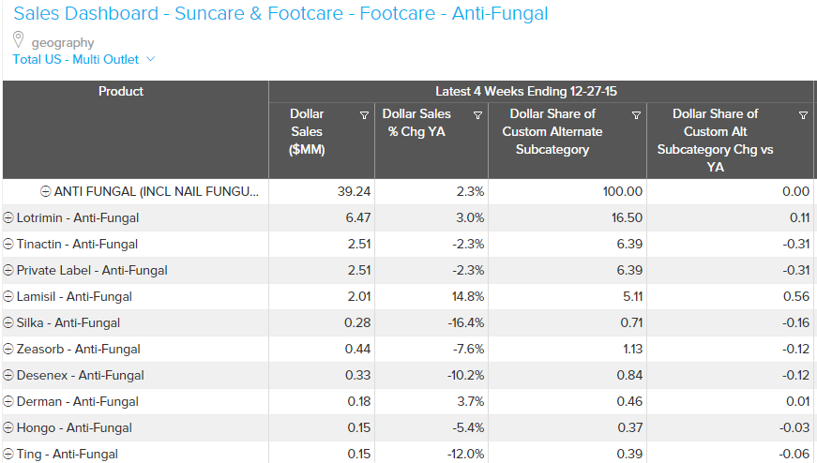Click the geography location pin icon
The image size is (817, 463).
19,40
